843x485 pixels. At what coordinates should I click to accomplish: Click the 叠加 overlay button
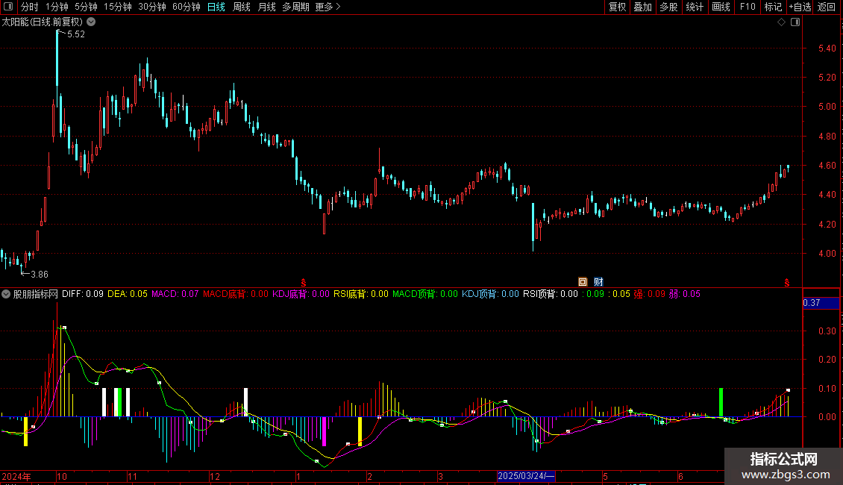point(642,7)
